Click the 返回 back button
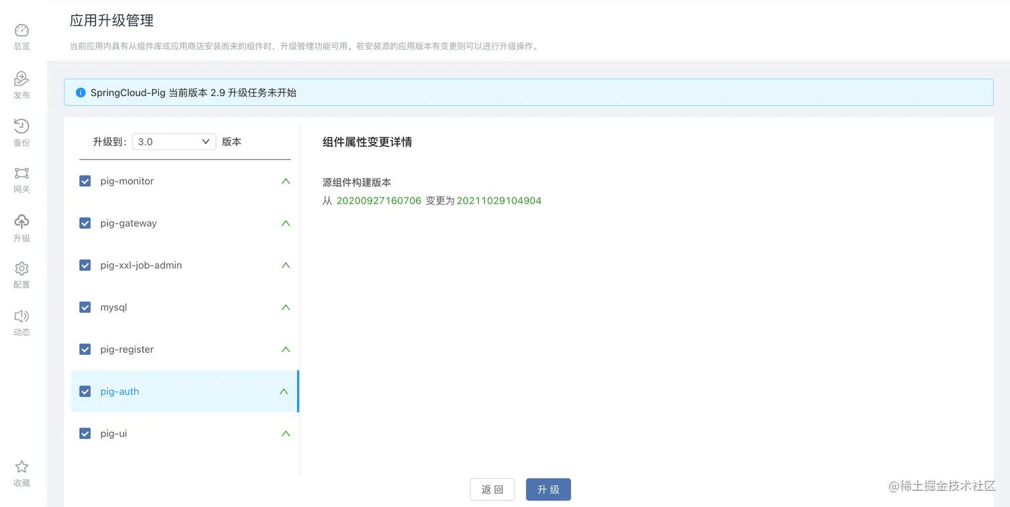Screen dimensions: 1010x507 coord(492,489)
